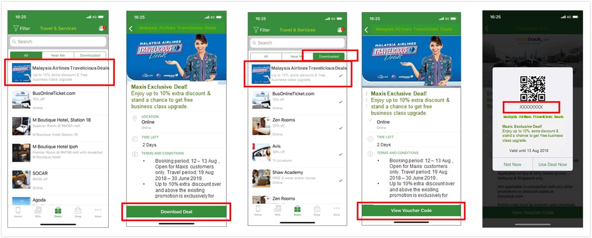The height and width of the screenshot is (238, 592).
Task: Tap Avis downloaded checkmark
Action: (x=341, y=154)
